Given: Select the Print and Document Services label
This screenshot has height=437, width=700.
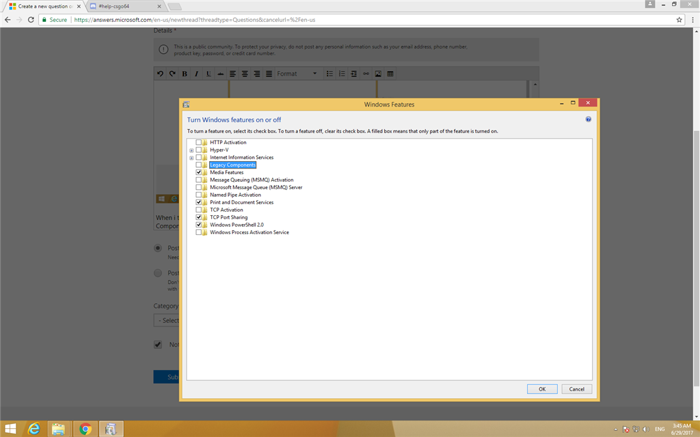Looking at the screenshot, I should 241,202.
